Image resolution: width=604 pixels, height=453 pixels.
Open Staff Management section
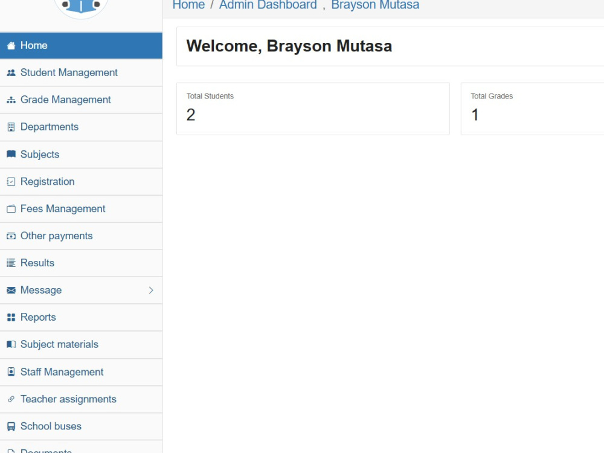click(x=81, y=371)
